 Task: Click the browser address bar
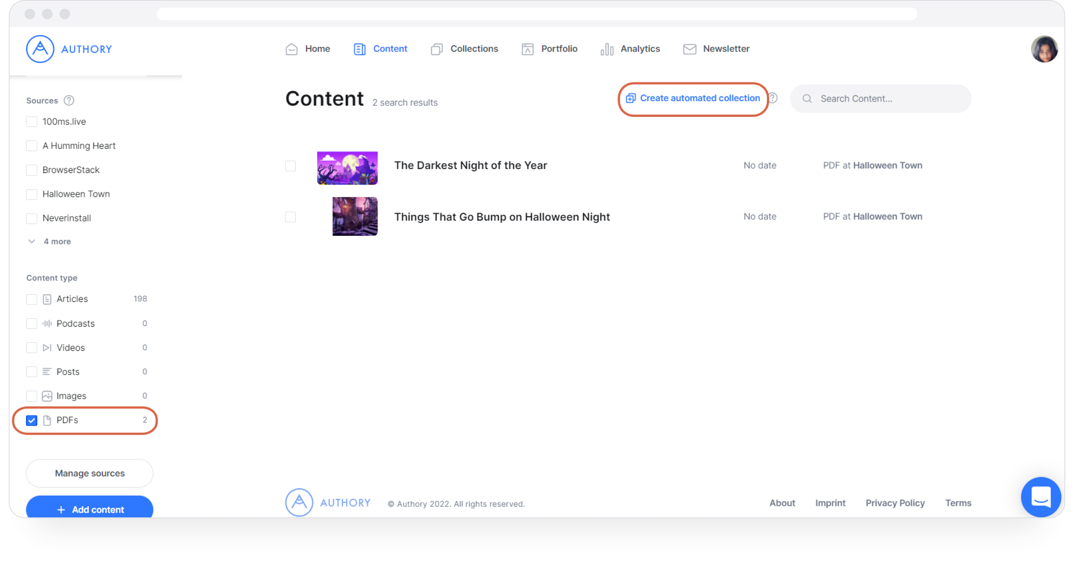tap(537, 14)
